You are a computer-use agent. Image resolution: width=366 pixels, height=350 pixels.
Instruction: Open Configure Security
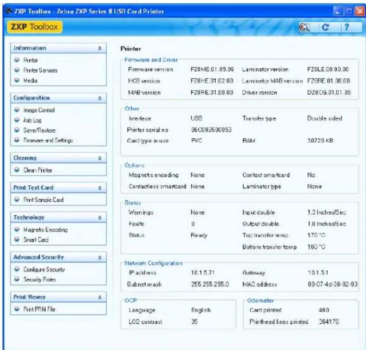[44, 270]
